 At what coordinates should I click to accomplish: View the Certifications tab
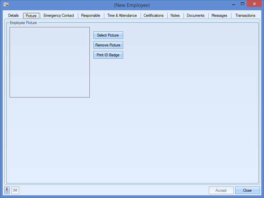[153, 15]
